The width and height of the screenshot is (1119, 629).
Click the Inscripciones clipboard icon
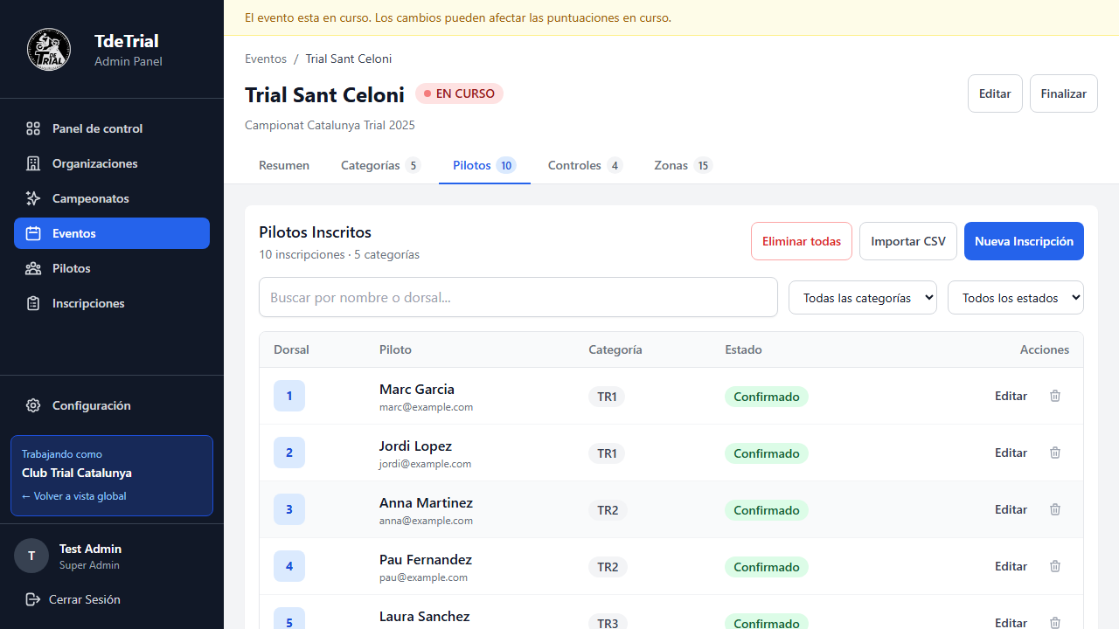pyautogui.click(x=33, y=303)
